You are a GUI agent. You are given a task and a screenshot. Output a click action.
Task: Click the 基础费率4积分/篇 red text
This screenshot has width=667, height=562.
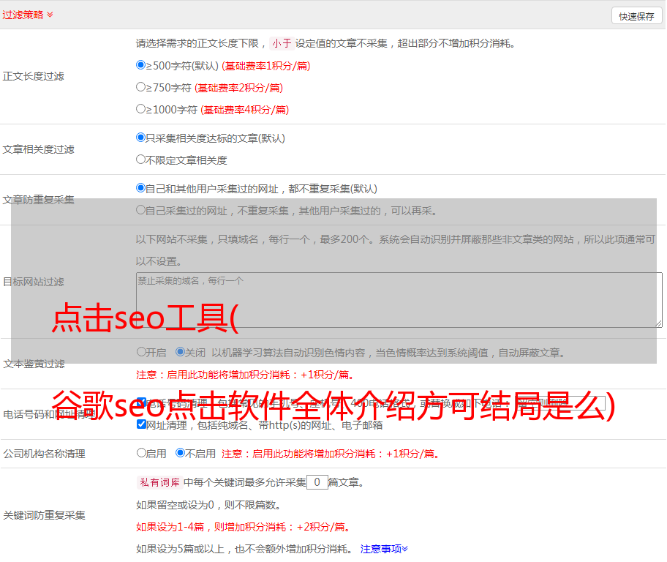tap(244, 110)
